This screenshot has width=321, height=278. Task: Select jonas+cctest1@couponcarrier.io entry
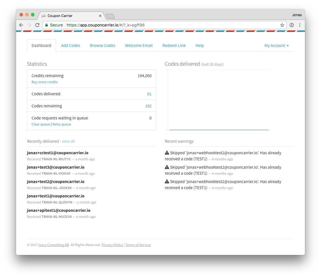click(x=57, y=153)
